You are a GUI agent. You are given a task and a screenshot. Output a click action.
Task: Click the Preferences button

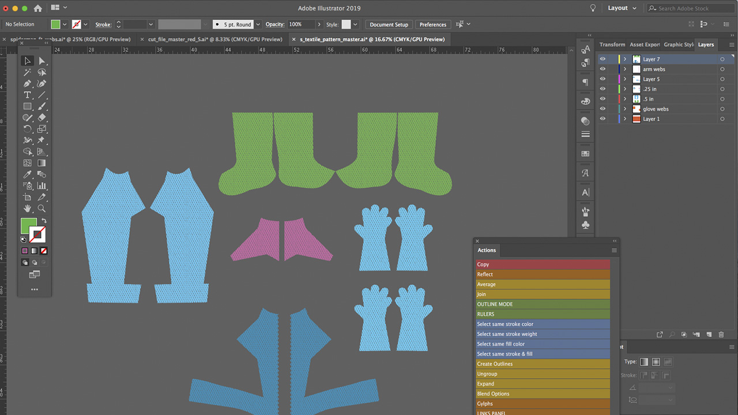coord(432,25)
